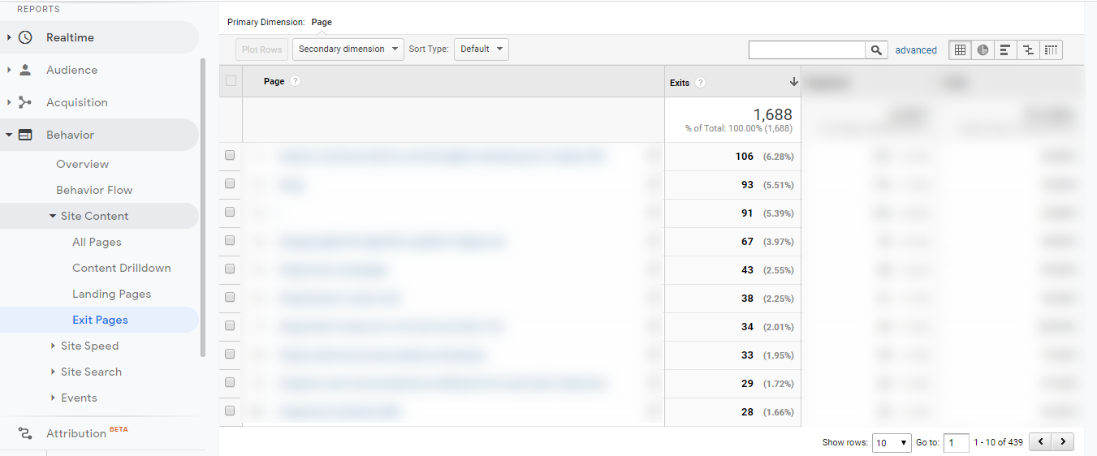
Task: Toggle the select-all rows checkbox
Action: pyautogui.click(x=231, y=81)
